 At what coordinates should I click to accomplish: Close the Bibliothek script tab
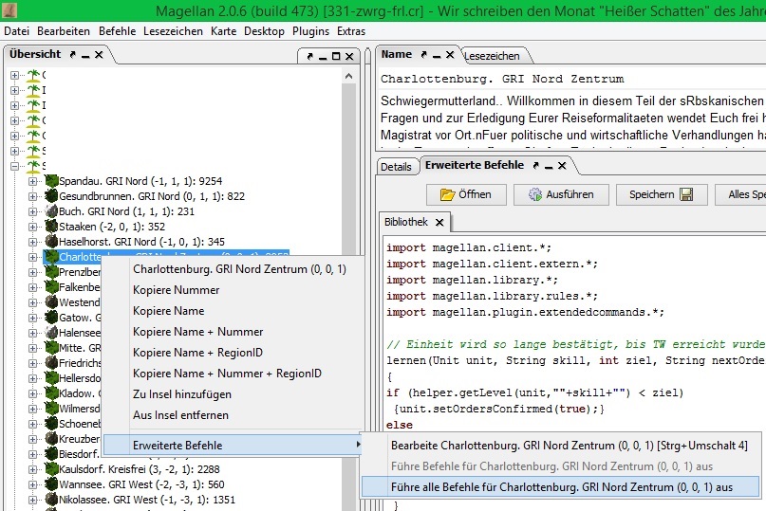439,223
